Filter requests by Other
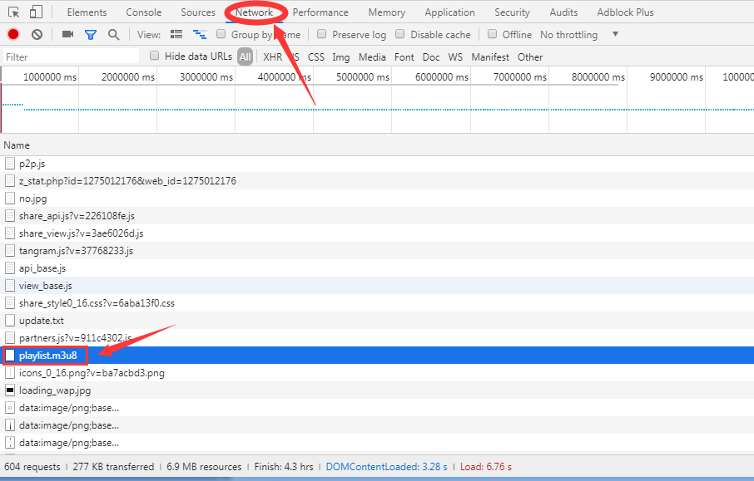 530,57
